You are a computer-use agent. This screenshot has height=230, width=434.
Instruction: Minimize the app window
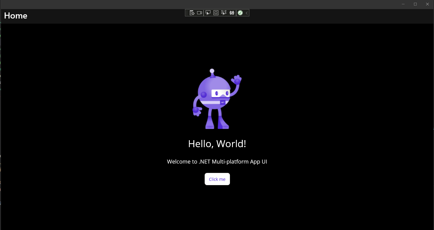tap(403, 4)
